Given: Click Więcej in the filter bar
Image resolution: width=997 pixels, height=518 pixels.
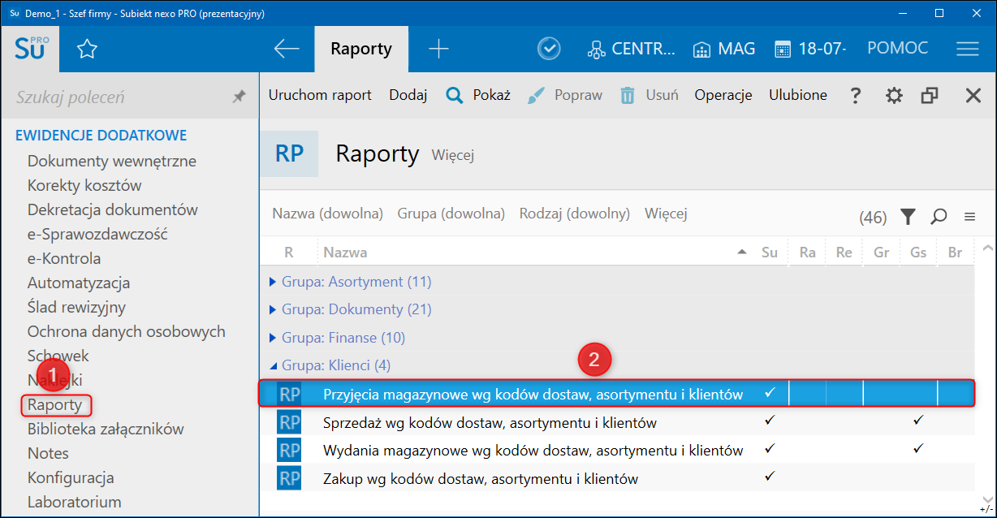Looking at the screenshot, I should click(666, 214).
